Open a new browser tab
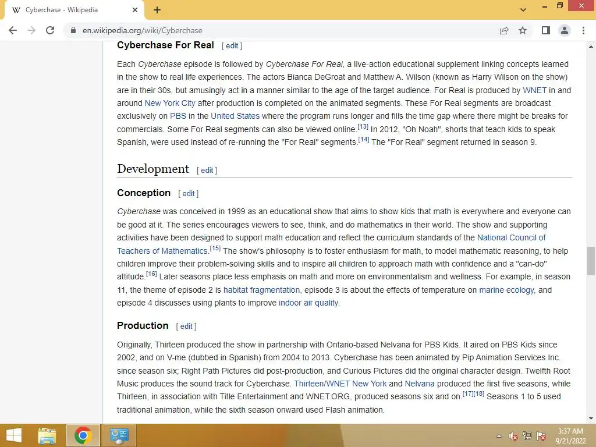This screenshot has width=596, height=447. [157, 10]
